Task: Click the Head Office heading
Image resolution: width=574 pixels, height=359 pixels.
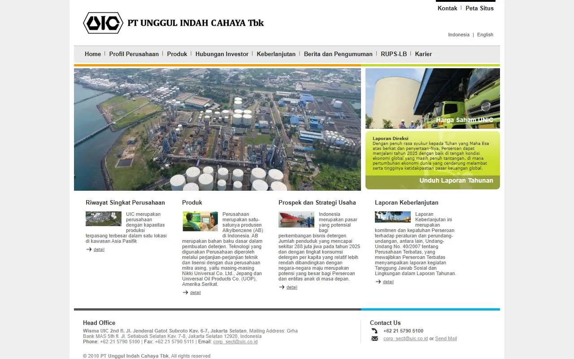Action: coord(99,323)
